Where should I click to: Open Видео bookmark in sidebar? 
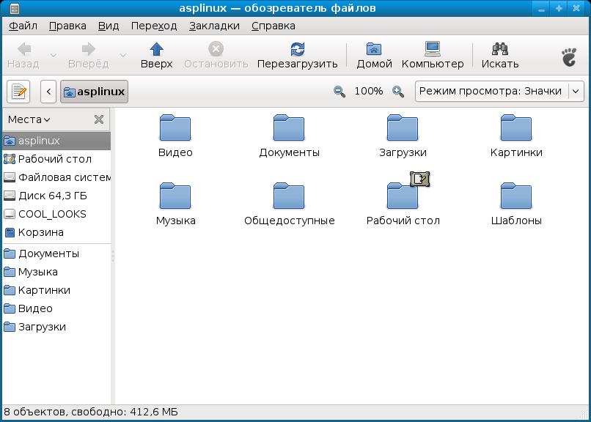point(56,308)
